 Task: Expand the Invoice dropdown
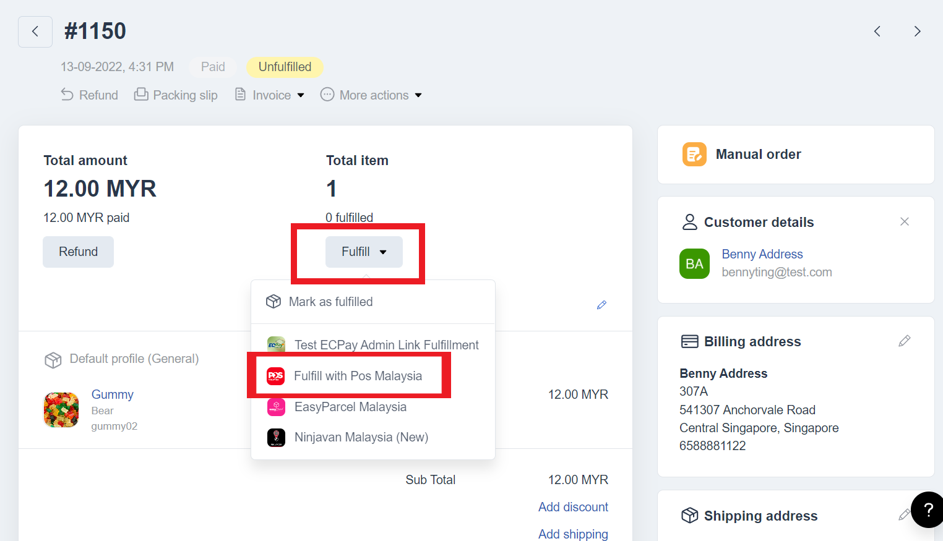click(270, 95)
